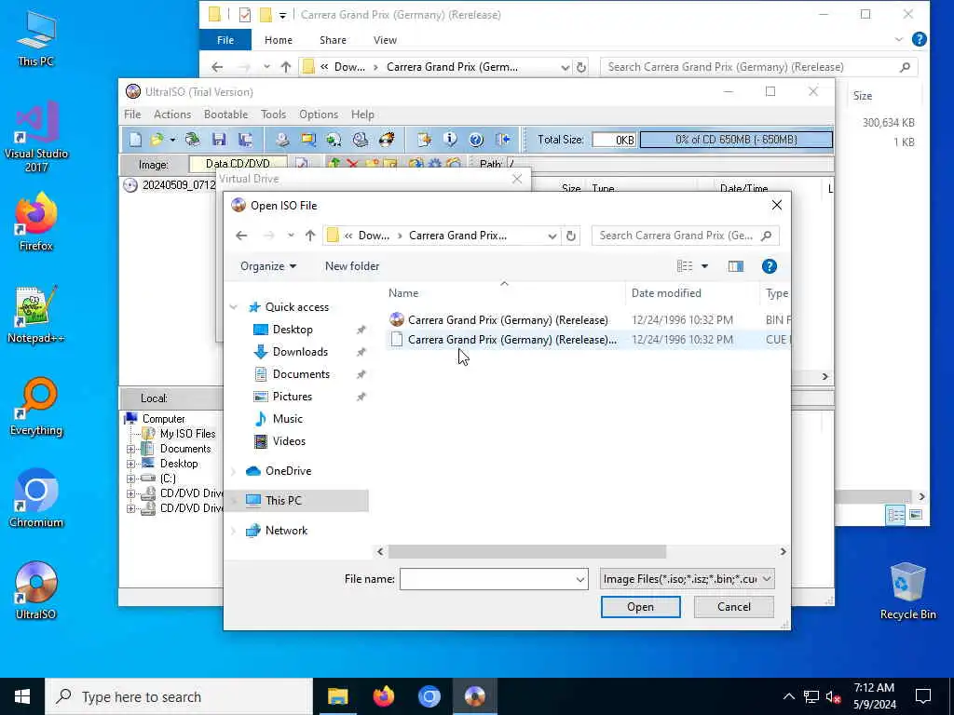Image resolution: width=954 pixels, height=715 pixels.
Task: Open the Everything desktop shortcut
Action: (36, 406)
